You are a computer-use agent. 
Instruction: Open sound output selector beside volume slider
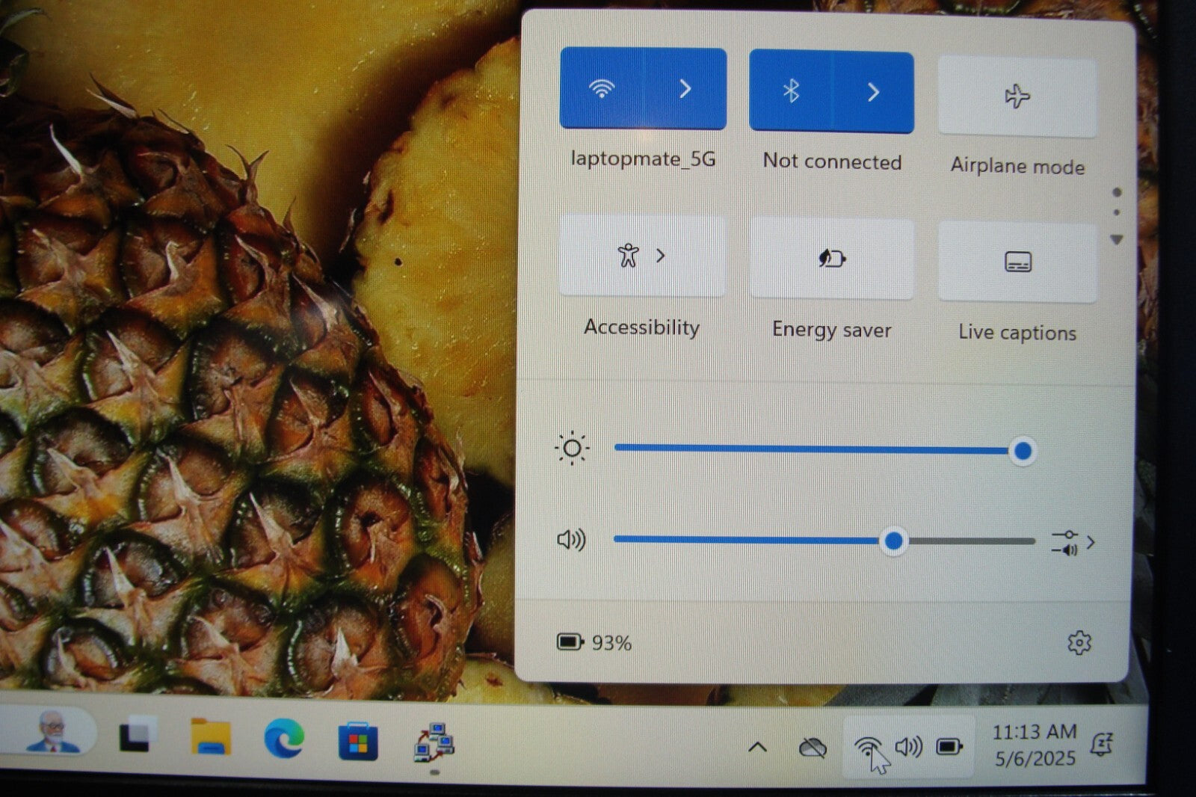1073,543
